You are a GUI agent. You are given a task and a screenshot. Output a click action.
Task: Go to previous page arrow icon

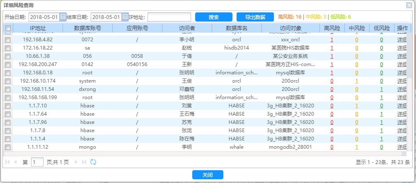tap(16, 162)
